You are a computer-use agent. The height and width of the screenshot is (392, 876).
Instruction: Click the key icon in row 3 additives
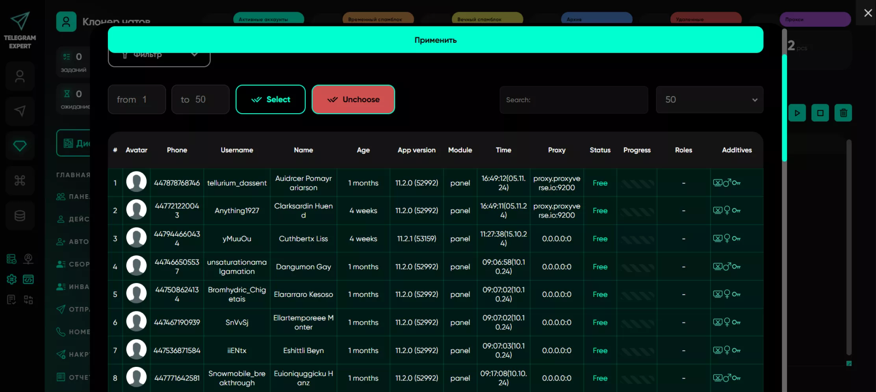pos(736,239)
